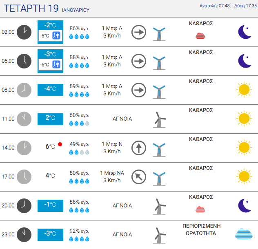
Task: Click the humidity droplets at 14:00
Action: 79,152
